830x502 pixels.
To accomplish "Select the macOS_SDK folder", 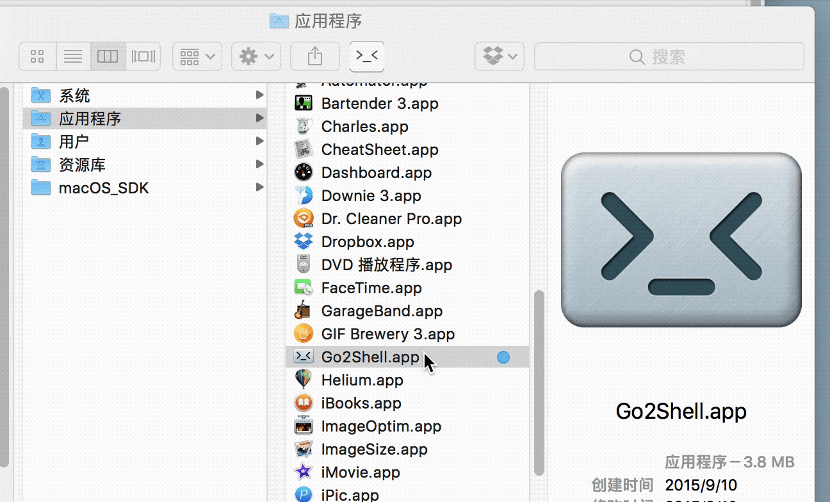I will pyautogui.click(x=104, y=188).
